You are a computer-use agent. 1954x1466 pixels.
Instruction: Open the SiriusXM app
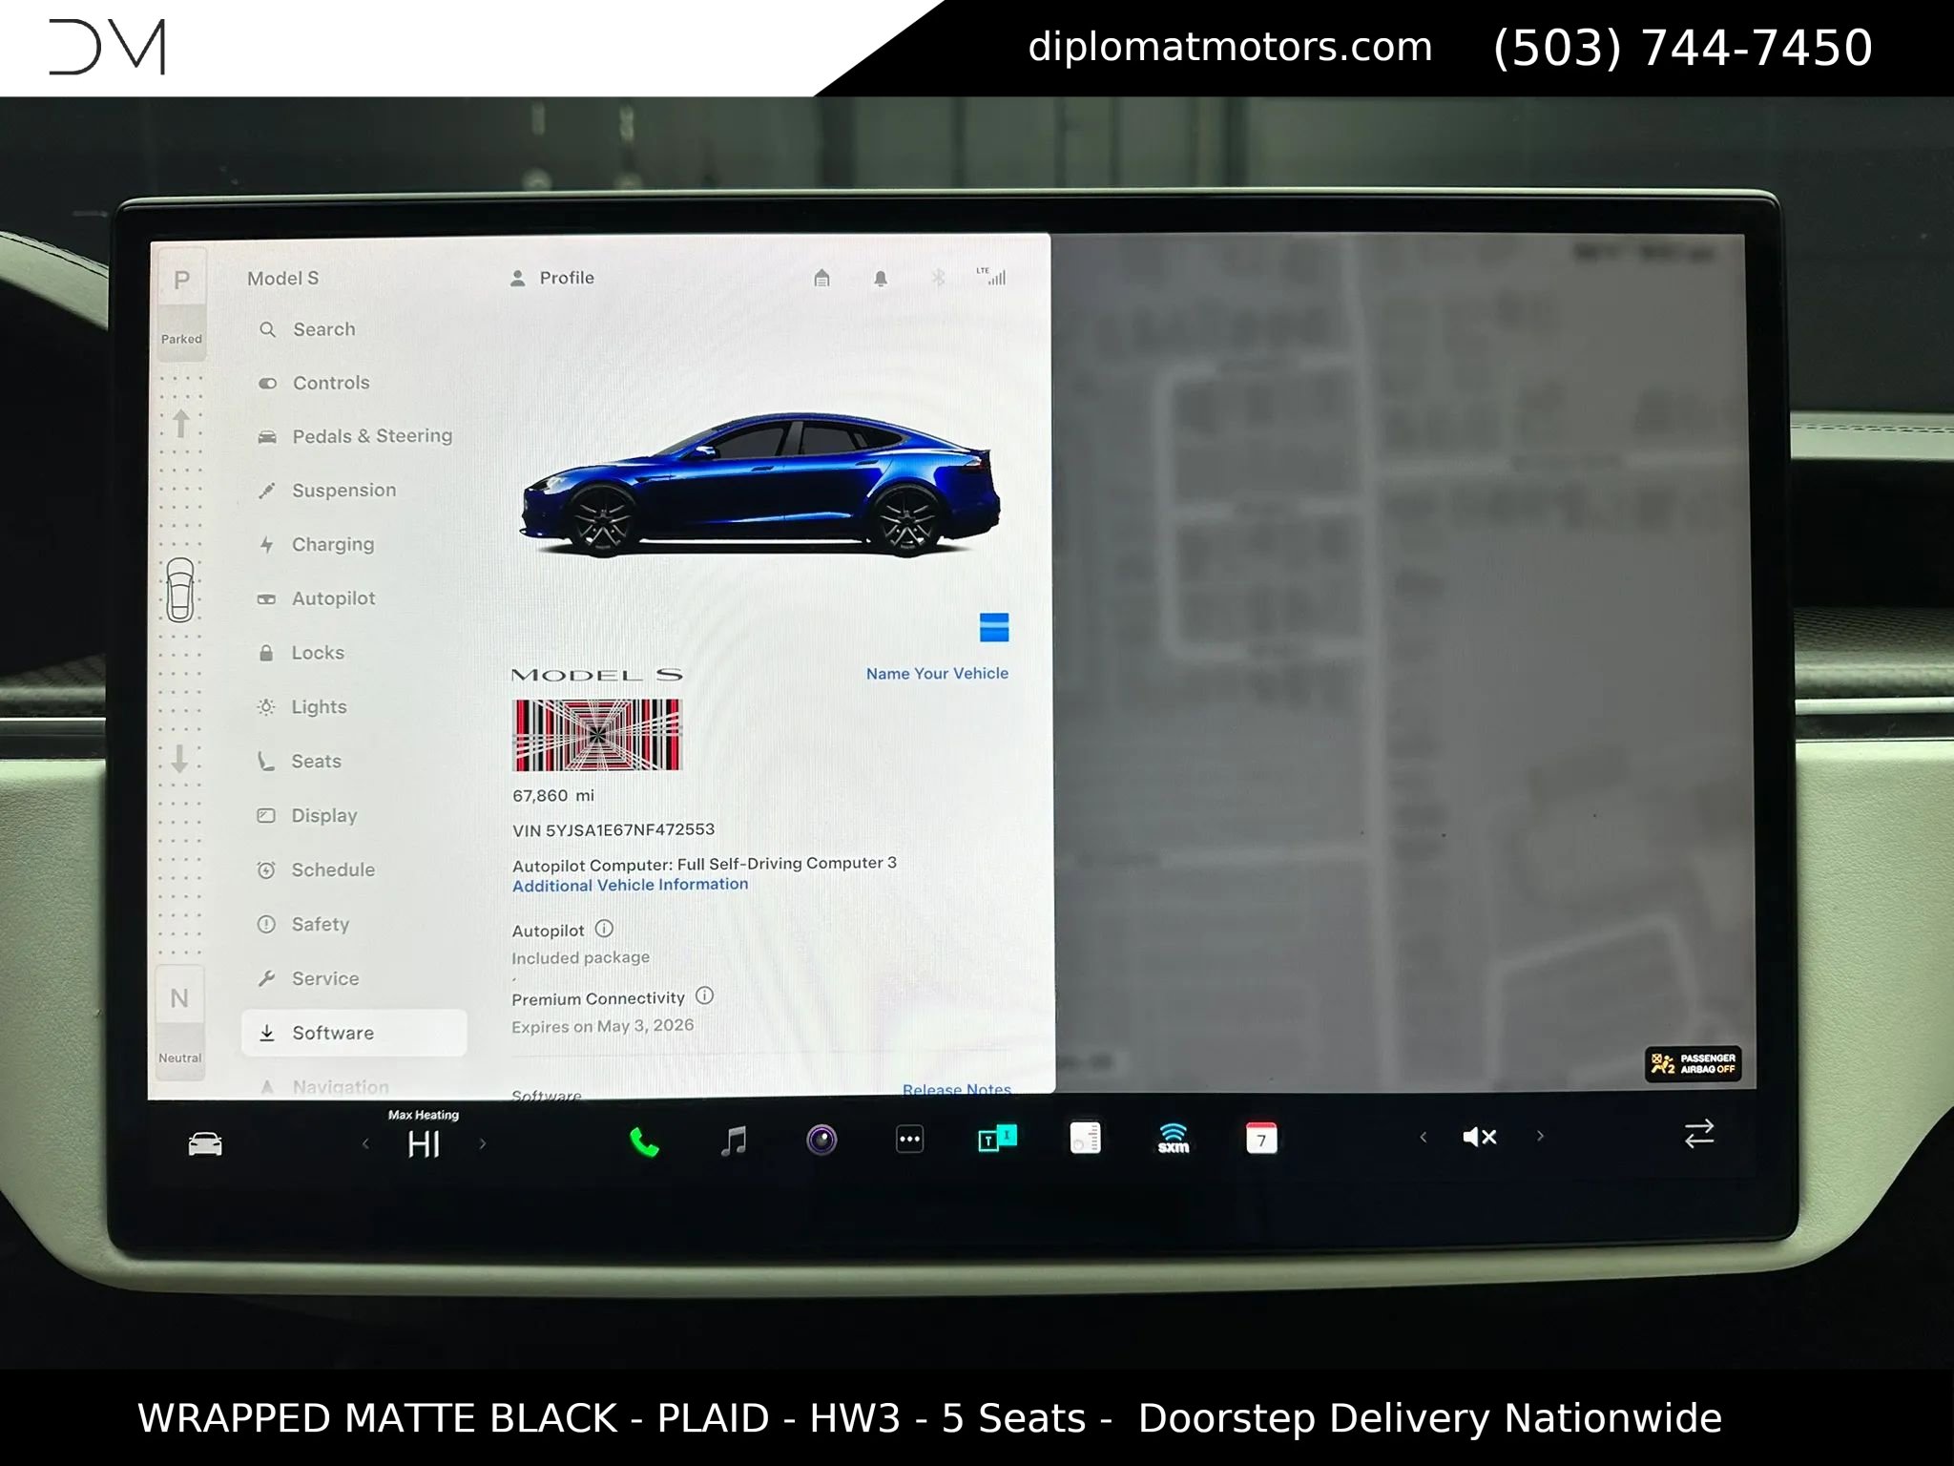(1174, 1138)
